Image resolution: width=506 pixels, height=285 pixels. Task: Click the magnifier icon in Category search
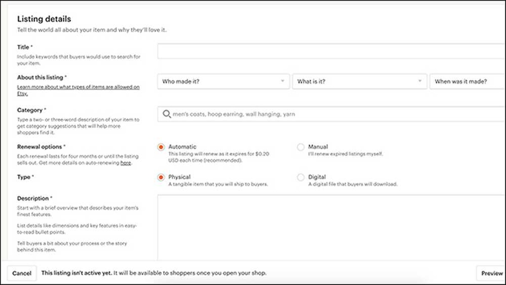click(167, 114)
